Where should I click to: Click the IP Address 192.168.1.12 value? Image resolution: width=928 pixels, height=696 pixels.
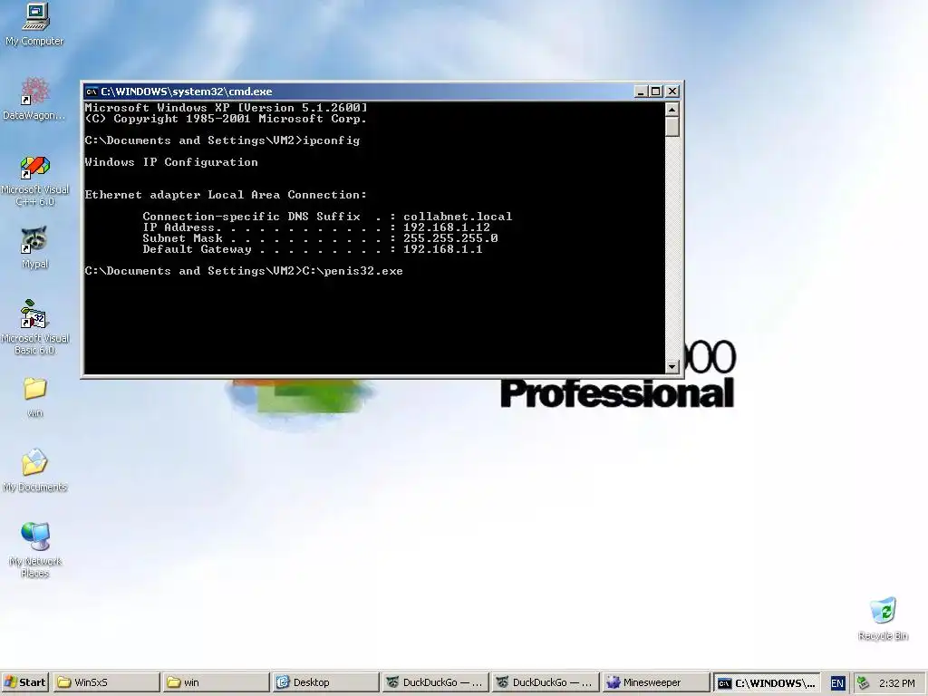coord(447,227)
